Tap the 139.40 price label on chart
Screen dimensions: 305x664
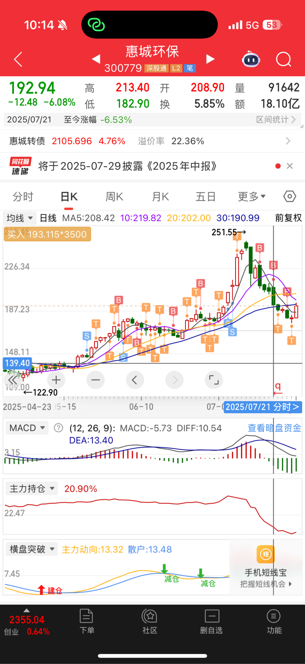[x=17, y=363]
